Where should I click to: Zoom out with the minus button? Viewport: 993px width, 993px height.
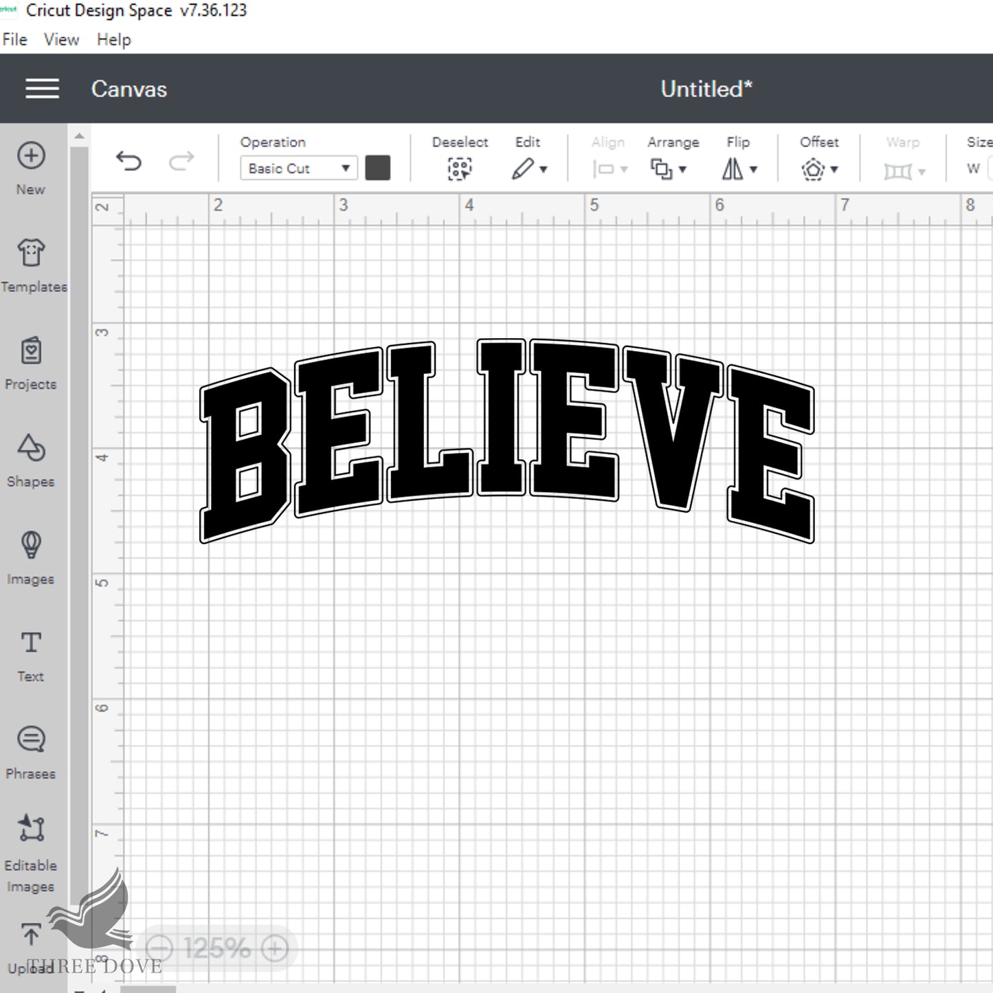[159, 949]
